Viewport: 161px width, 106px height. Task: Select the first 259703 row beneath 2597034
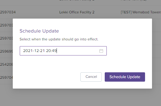coord(6,25)
